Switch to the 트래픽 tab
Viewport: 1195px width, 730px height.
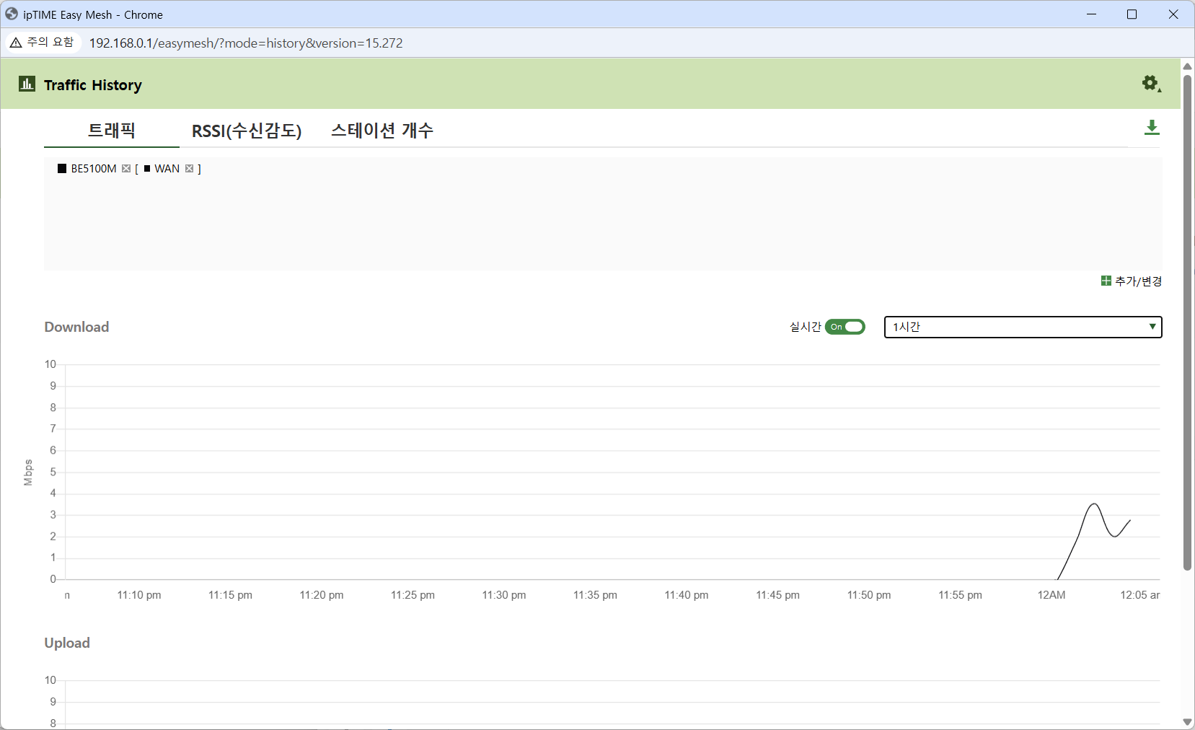[112, 131]
